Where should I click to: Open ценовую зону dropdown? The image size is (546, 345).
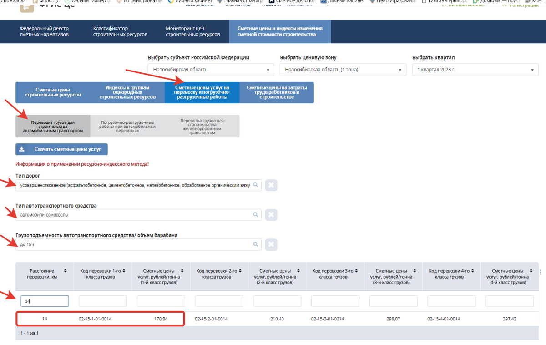(x=343, y=70)
